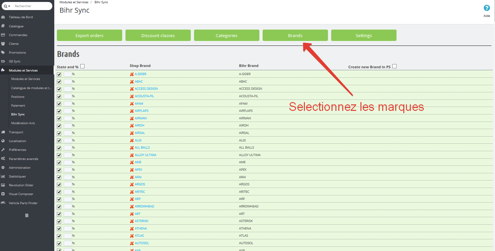Uncheck the ALGI row state checkbox
495x251 pixels.
(59, 140)
